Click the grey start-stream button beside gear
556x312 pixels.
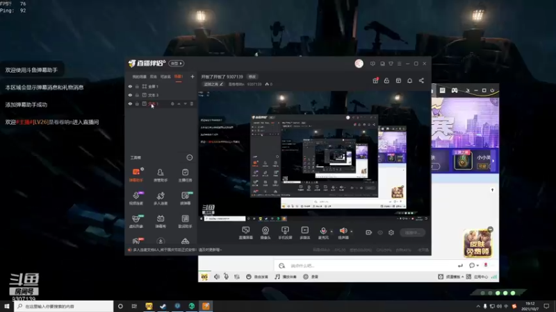tap(412, 232)
